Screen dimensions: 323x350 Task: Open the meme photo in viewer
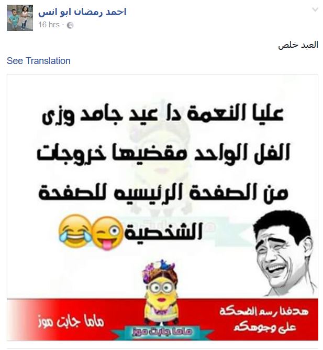[162, 208]
